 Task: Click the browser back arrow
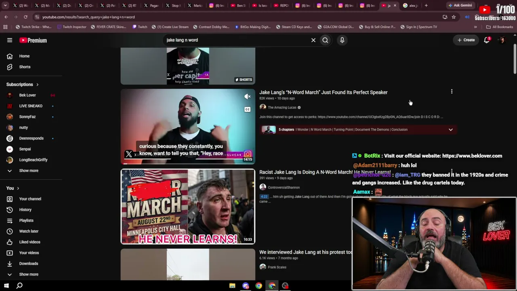tap(6, 17)
